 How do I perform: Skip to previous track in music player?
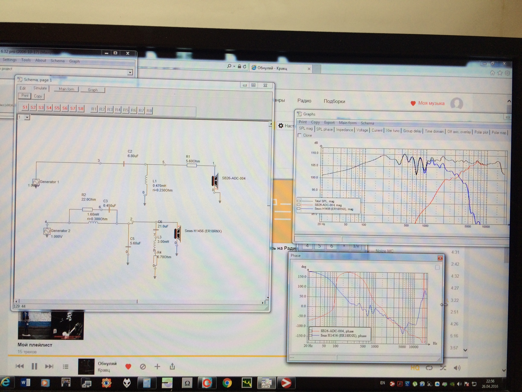pos(20,366)
